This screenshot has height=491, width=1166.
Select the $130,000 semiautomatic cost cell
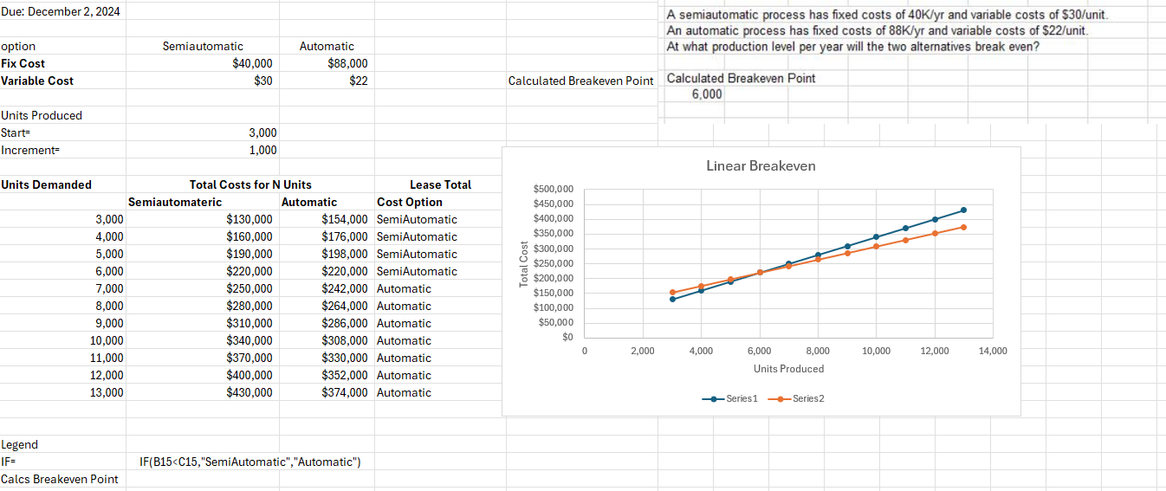(x=249, y=219)
